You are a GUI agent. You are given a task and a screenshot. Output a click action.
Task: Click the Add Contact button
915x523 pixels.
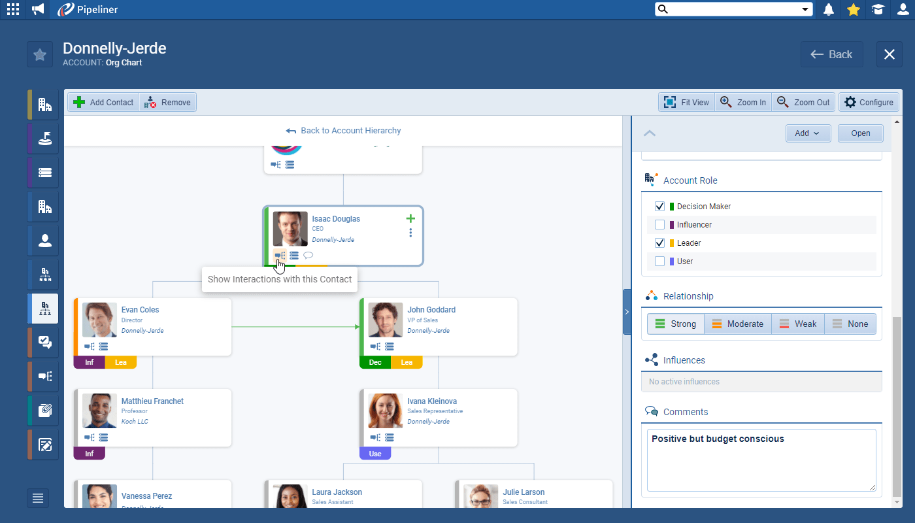point(104,102)
